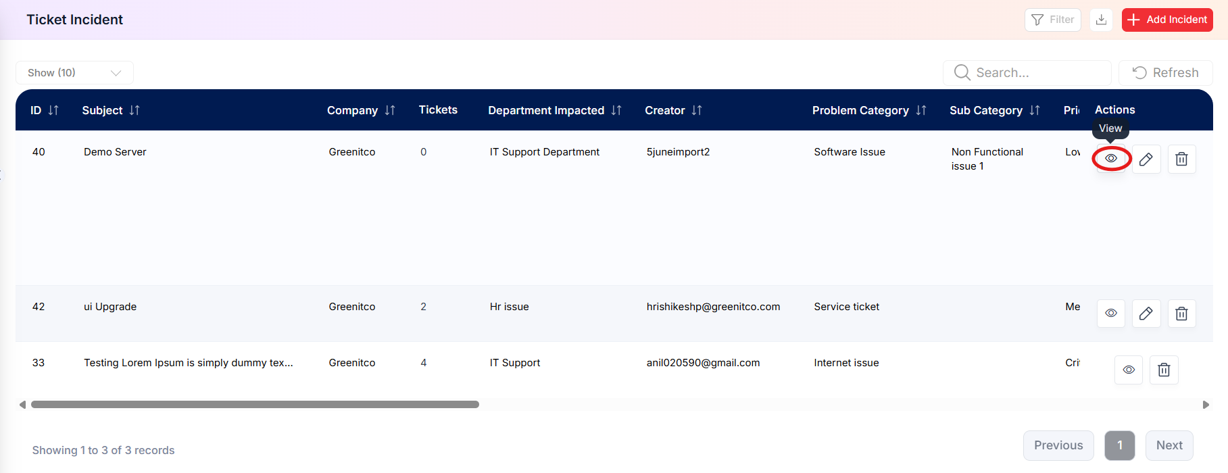The image size is (1228, 473).
Task: Select page 1 in pagination
Action: point(1120,445)
